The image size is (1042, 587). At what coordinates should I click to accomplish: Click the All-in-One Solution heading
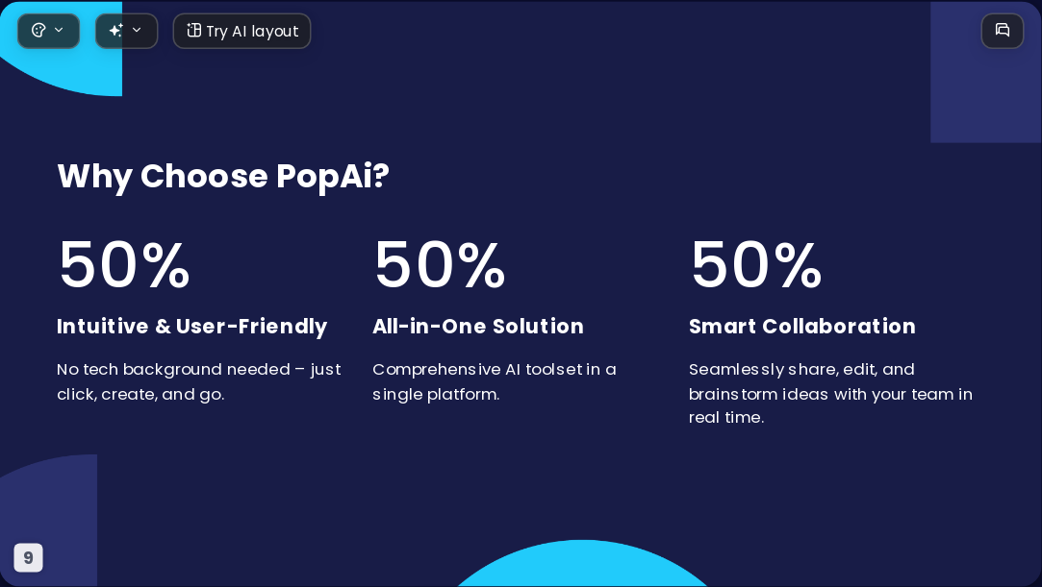(x=478, y=327)
